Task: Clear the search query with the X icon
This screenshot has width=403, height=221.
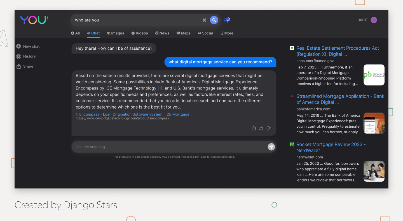Action: pos(204,20)
